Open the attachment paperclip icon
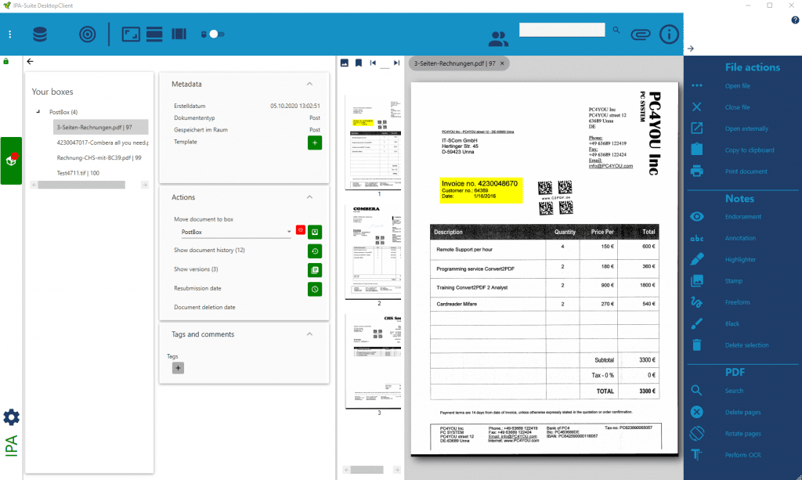 point(641,34)
